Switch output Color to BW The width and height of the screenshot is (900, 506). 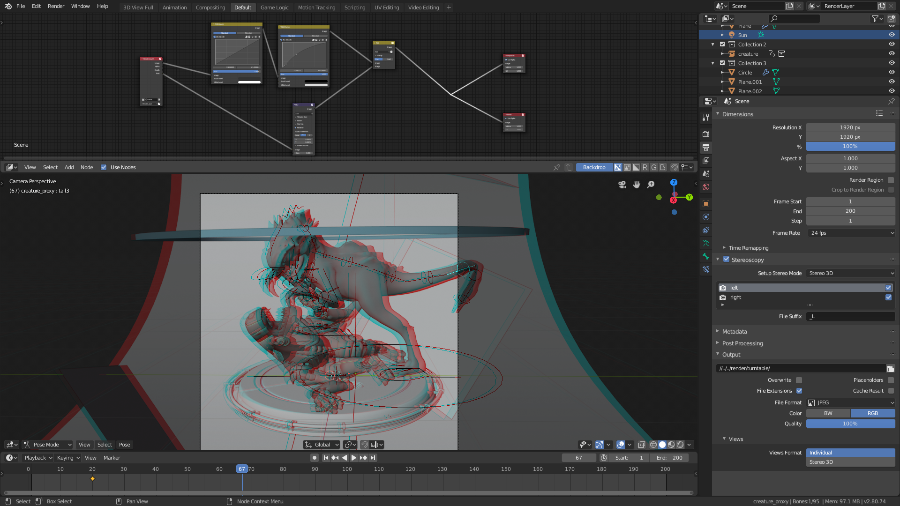click(827, 413)
